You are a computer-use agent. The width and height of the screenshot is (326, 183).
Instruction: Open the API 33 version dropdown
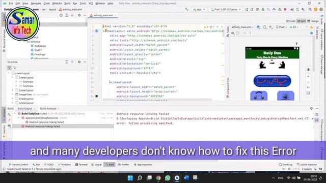tap(294, 27)
